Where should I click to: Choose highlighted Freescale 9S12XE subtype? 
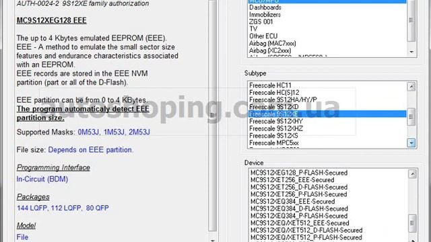[x=327, y=114]
